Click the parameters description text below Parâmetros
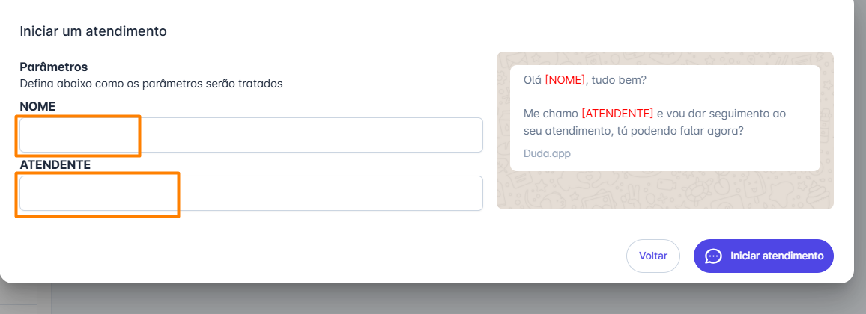Viewport: 866px width, 314px height. (151, 84)
